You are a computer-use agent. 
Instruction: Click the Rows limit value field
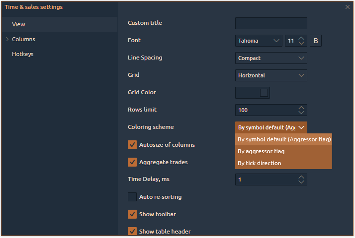pyautogui.click(x=266, y=110)
